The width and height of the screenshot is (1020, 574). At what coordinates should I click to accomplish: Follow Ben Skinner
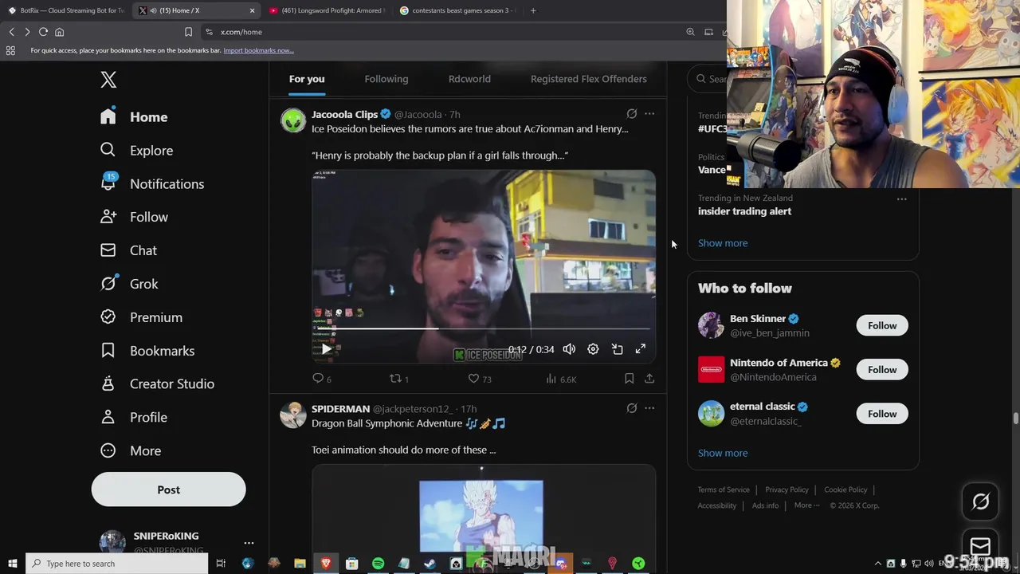tap(882, 325)
